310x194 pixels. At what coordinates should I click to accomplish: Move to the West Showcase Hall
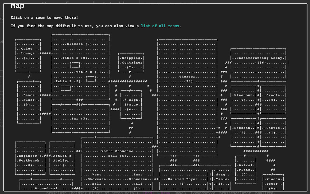tap(97, 181)
